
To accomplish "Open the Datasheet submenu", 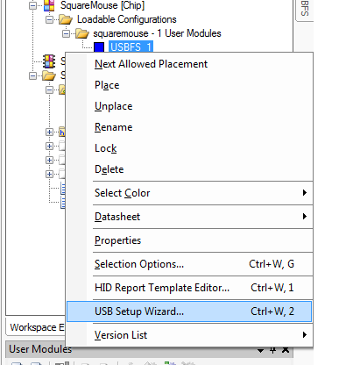I will pos(189,217).
